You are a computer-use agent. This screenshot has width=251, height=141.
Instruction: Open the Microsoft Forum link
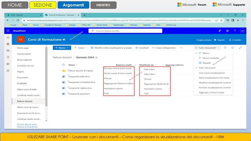(192, 5)
